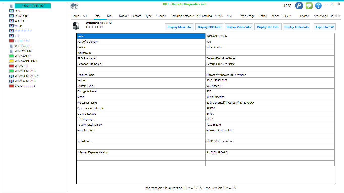Click the computer tower icon beside WINx64Ent22H2

76,26
